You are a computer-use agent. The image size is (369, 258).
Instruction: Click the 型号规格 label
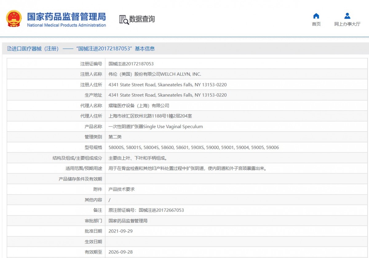(93, 147)
